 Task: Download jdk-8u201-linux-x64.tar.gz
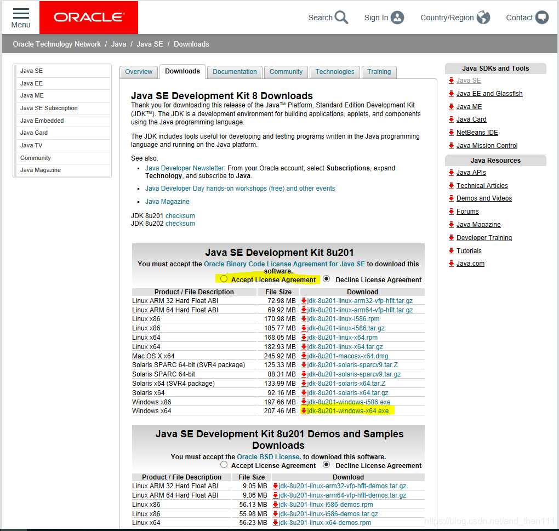pyautogui.click(x=345, y=347)
